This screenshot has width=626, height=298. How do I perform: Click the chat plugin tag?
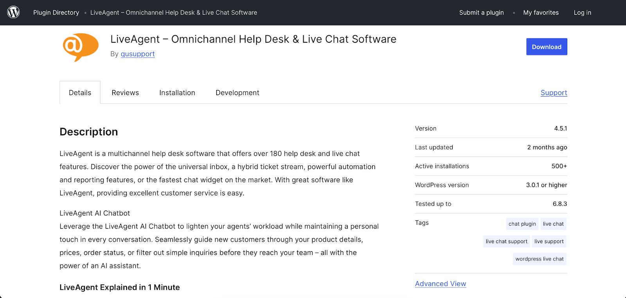coord(522,224)
